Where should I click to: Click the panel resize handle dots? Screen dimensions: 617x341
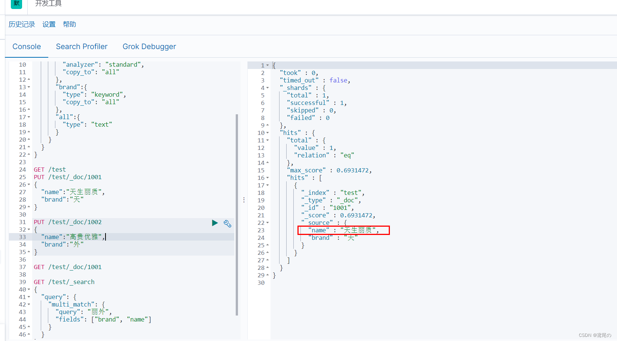244,200
